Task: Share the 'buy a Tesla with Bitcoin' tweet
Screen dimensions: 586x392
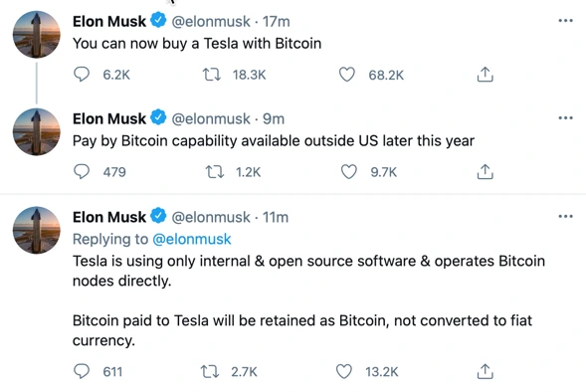Action: click(x=485, y=75)
